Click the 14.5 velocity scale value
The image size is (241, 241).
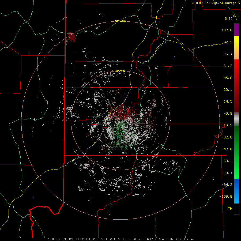click(x=228, y=101)
